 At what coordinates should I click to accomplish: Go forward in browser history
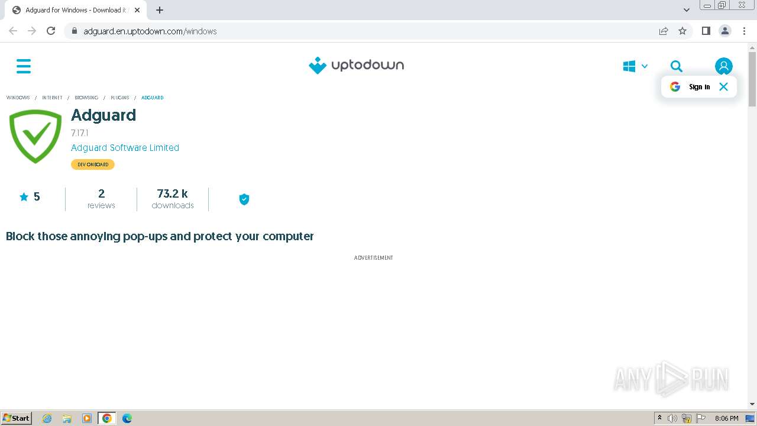(x=32, y=31)
